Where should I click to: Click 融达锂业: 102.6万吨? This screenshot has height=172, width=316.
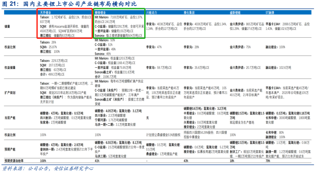click(278, 67)
